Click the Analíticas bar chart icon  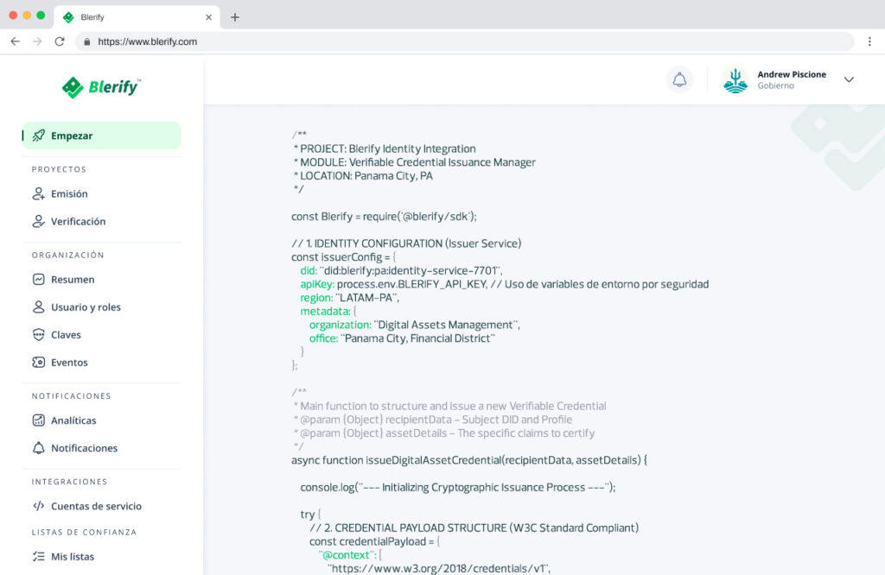point(38,420)
